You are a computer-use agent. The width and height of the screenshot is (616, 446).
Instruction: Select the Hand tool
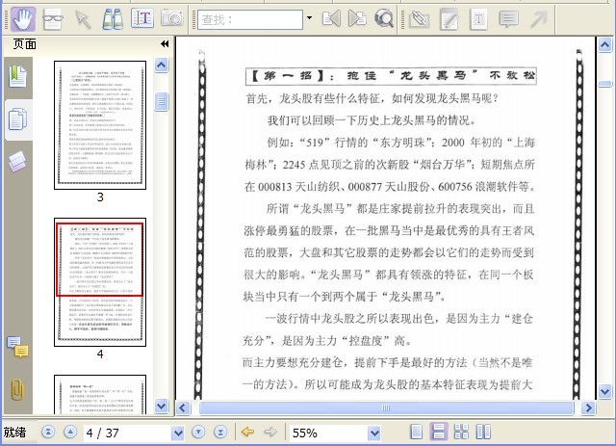[23, 19]
